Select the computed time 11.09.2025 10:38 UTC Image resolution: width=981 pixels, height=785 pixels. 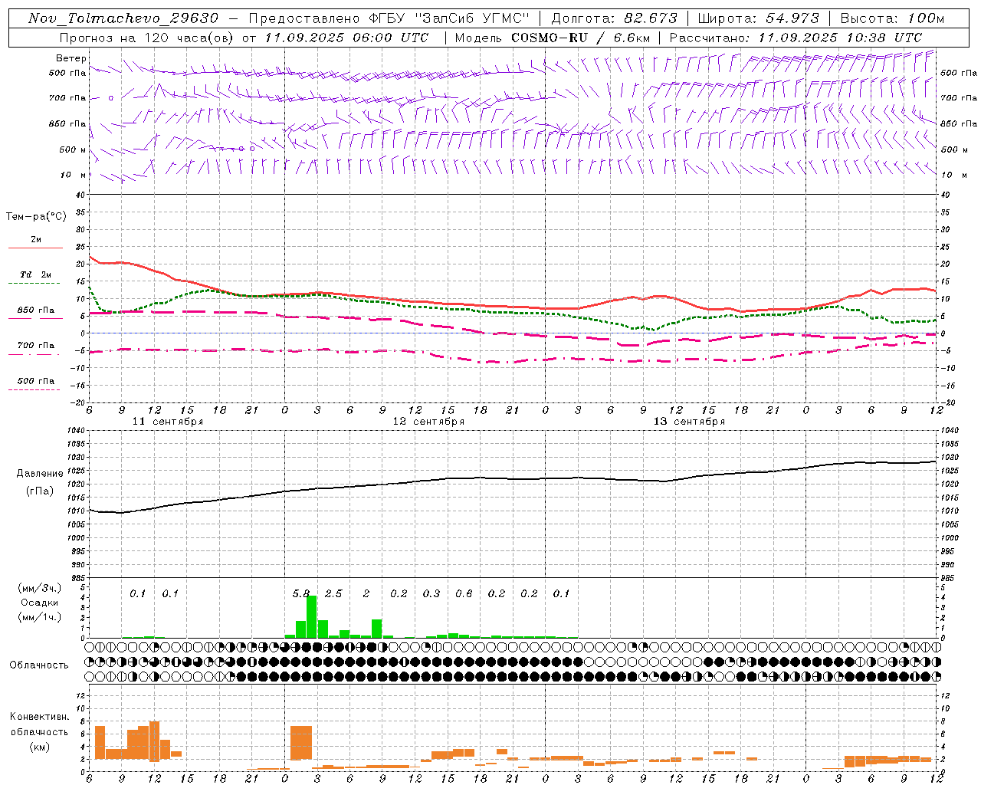(x=841, y=38)
